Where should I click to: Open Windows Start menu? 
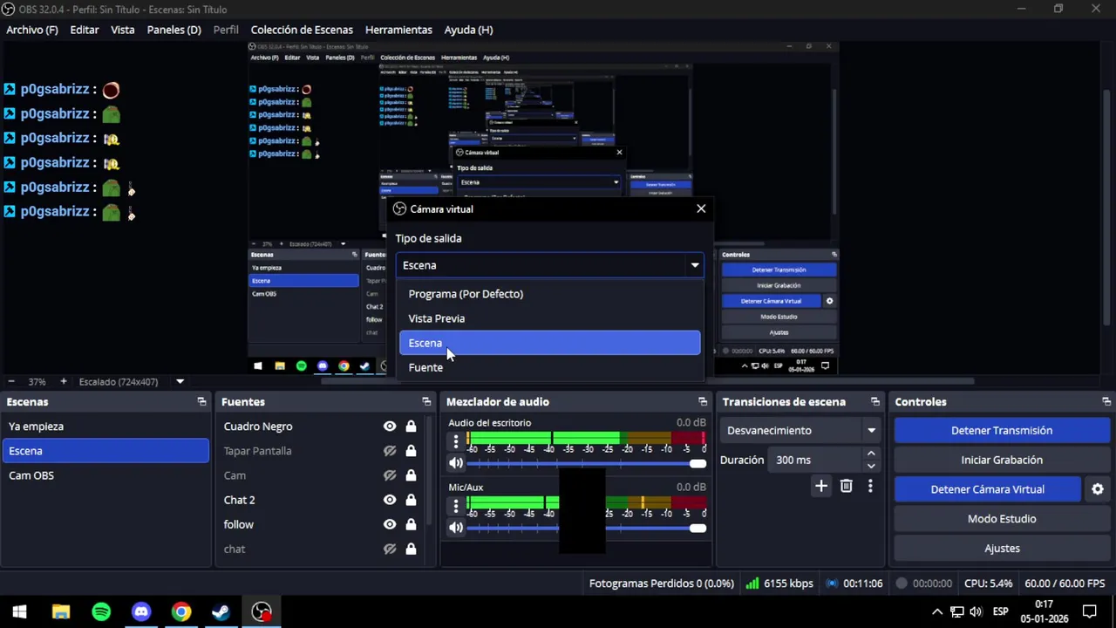pyautogui.click(x=19, y=612)
